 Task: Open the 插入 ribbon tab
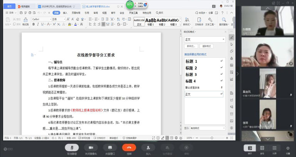pyautogui.click(x=65, y=13)
